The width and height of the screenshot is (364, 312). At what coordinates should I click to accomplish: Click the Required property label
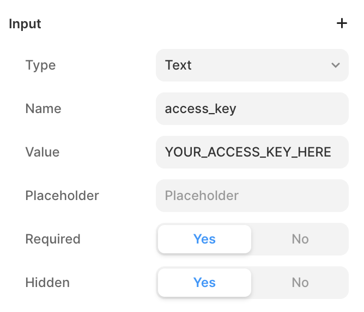[x=53, y=239]
